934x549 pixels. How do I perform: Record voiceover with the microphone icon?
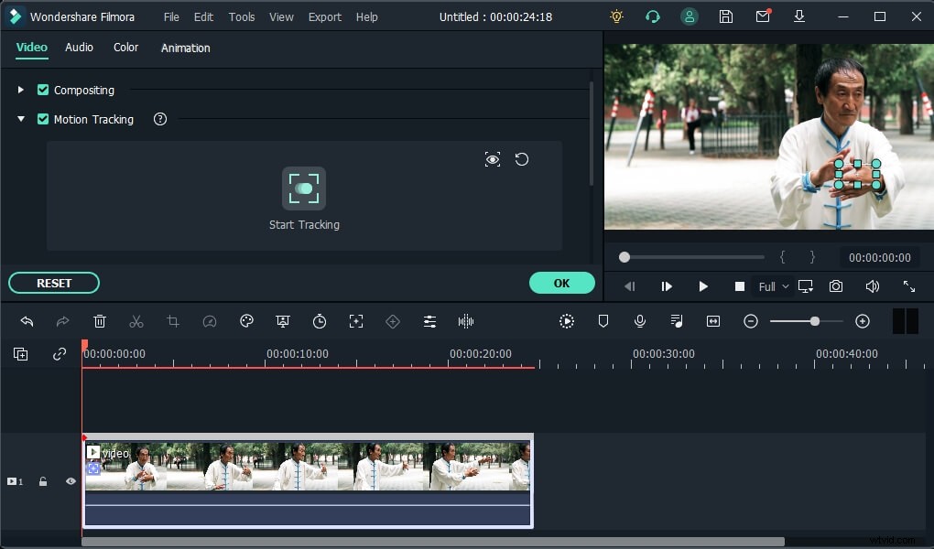click(640, 321)
